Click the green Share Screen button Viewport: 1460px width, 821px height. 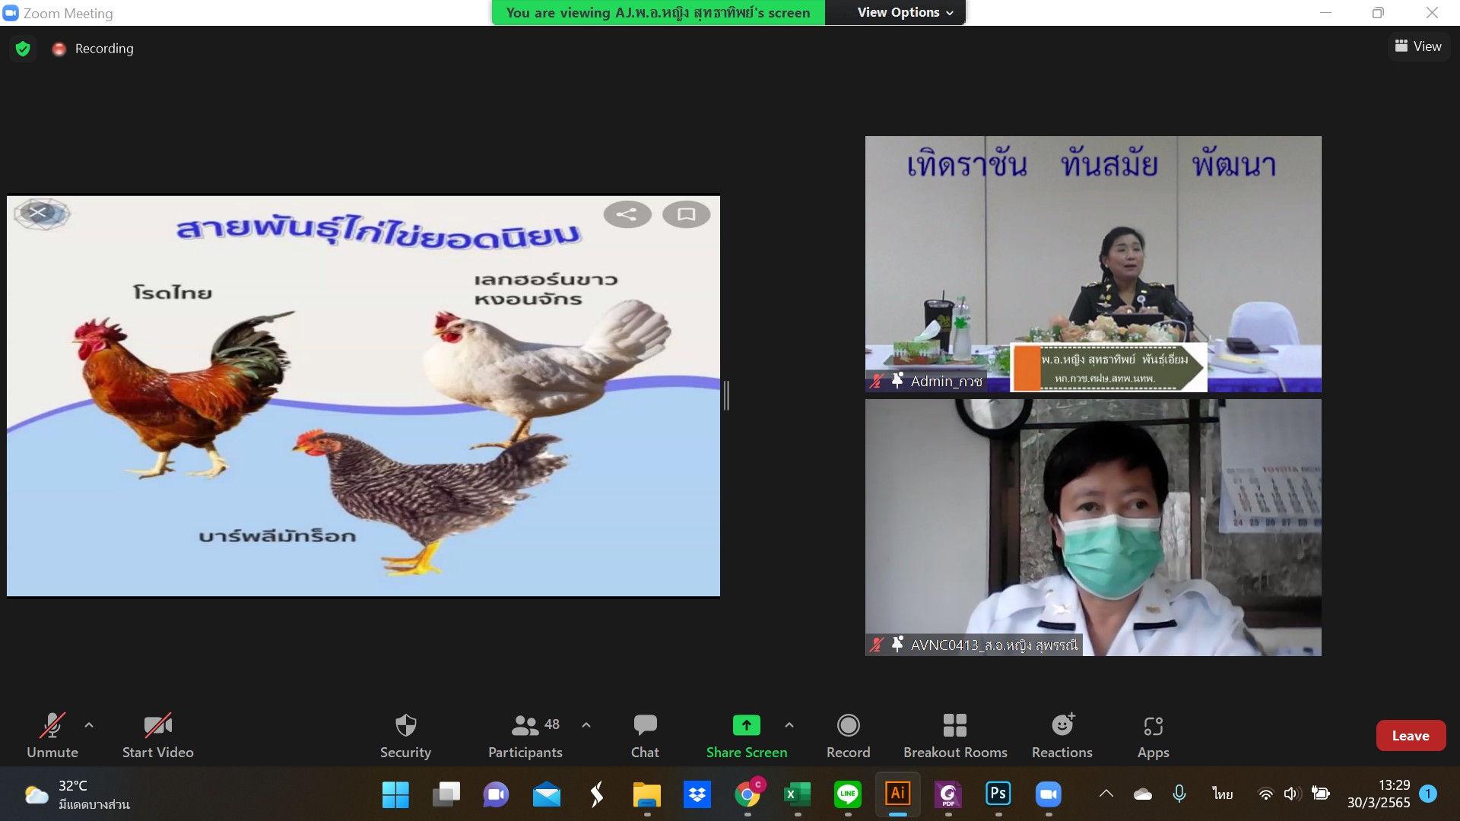(x=746, y=735)
